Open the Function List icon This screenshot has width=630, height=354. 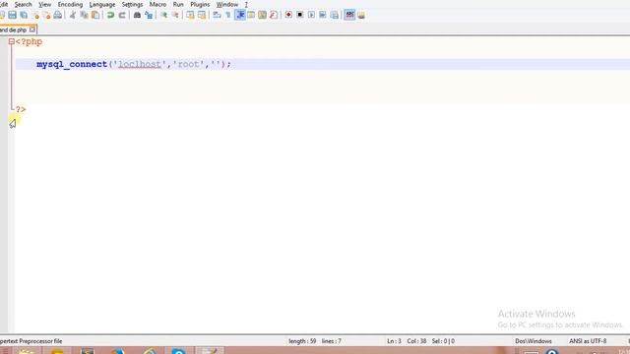274,16
